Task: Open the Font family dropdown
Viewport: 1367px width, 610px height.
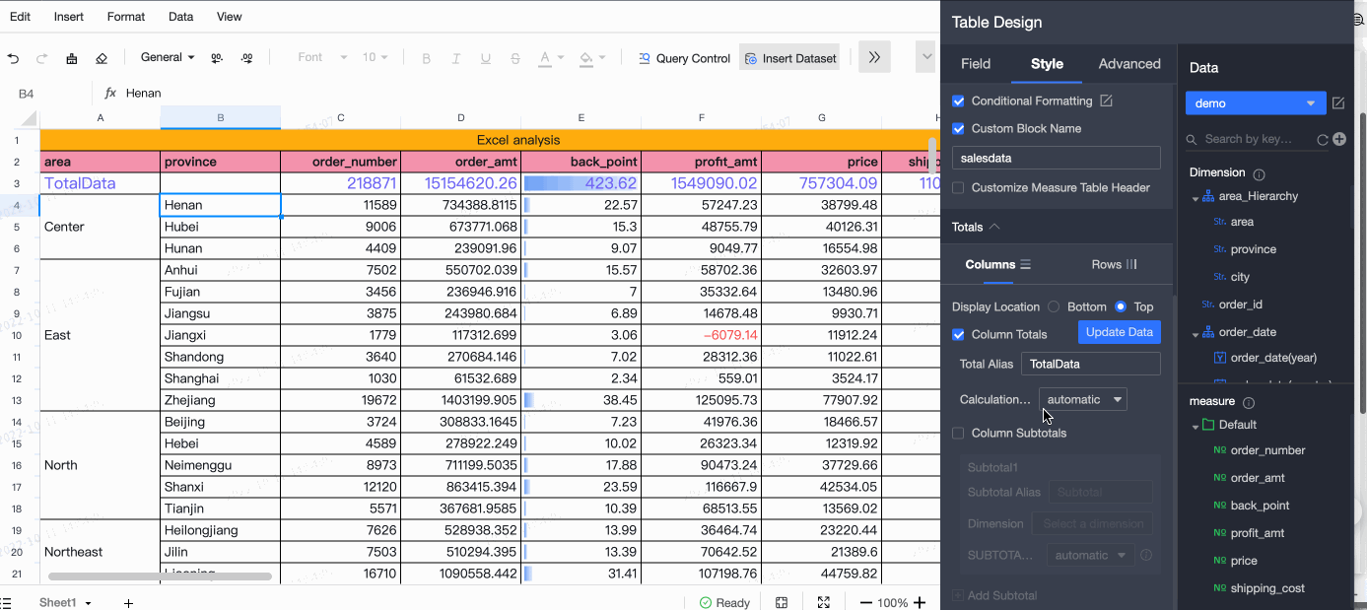Action: pos(322,57)
